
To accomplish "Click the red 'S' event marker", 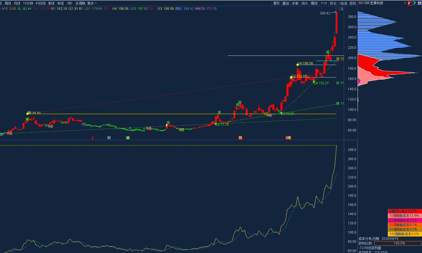I will click(x=92, y=138).
